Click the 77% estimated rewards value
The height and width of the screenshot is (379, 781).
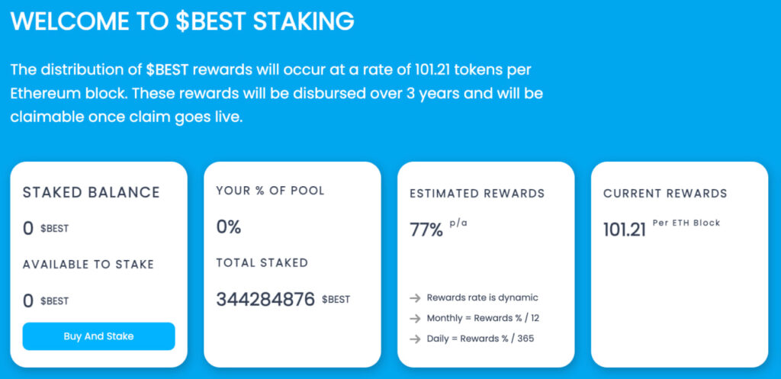[x=426, y=229]
